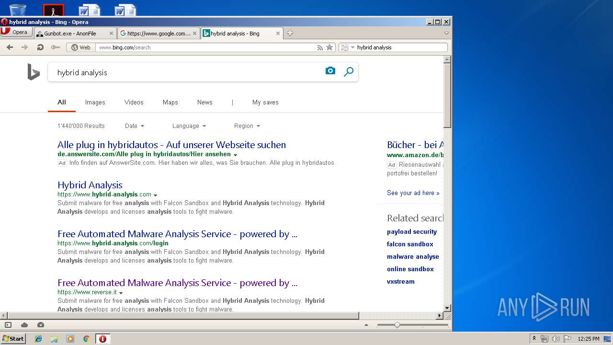Open the password wand key icon
The image size is (613, 345).
click(x=56, y=47)
